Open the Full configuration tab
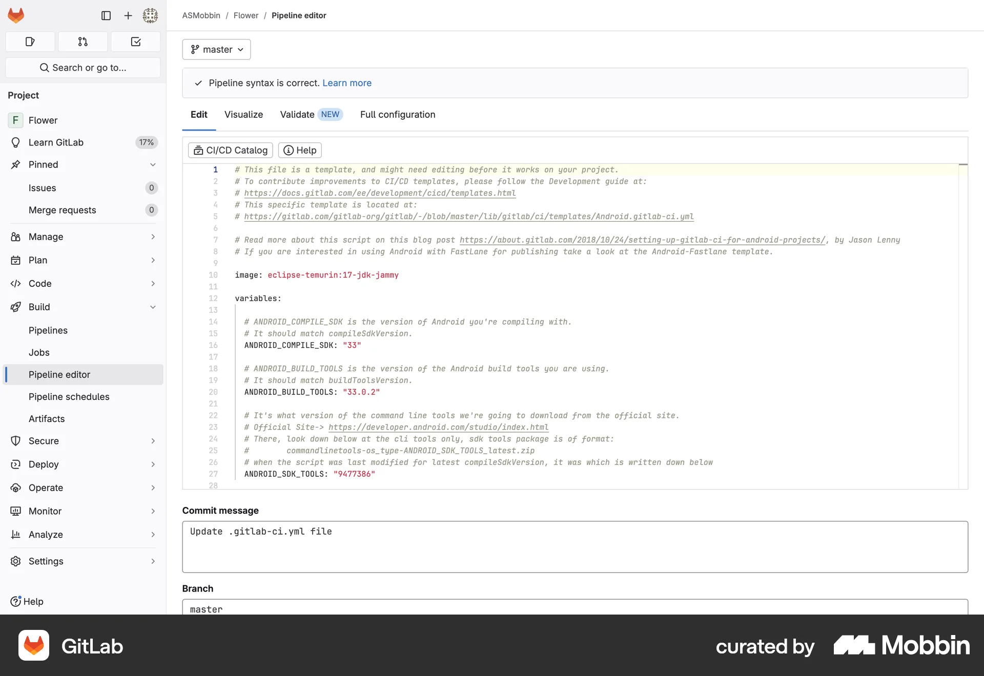This screenshot has width=984, height=676. [397, 114]
